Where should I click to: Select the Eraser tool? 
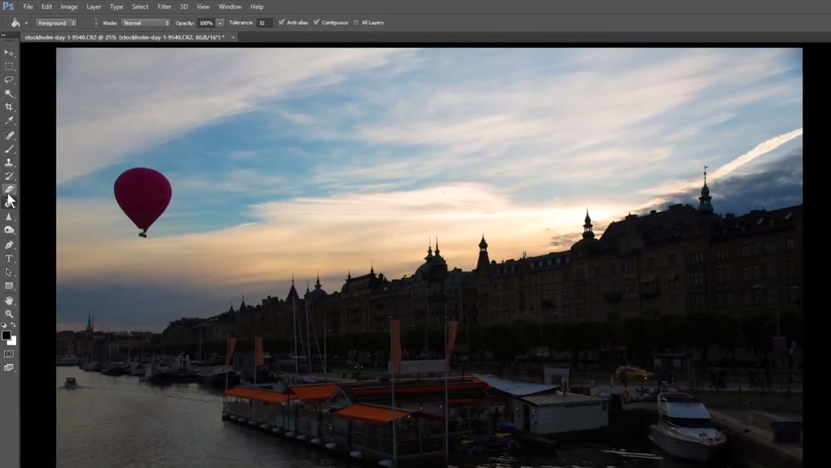pos(9,189)
